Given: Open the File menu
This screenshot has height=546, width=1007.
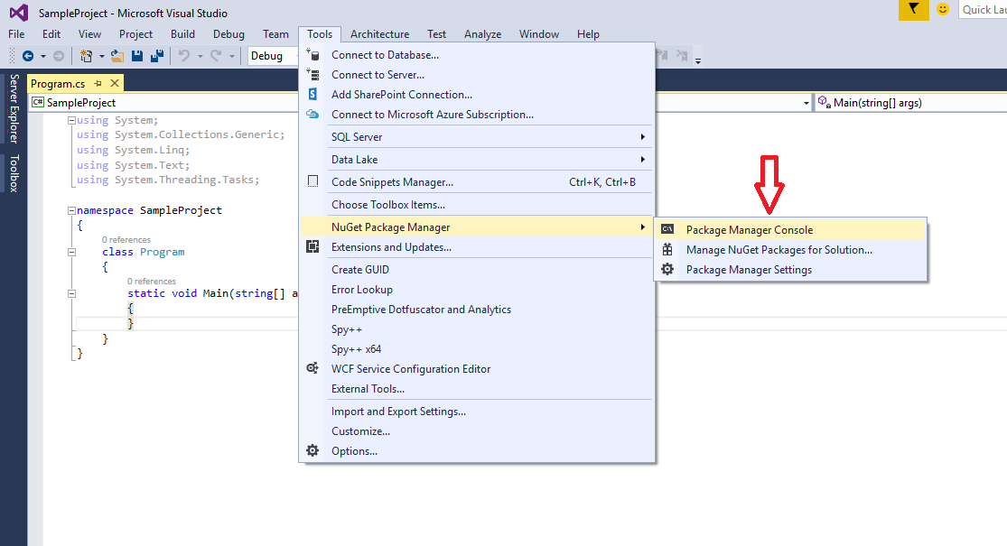Looking at the screenshot, I should coord(16,34).
